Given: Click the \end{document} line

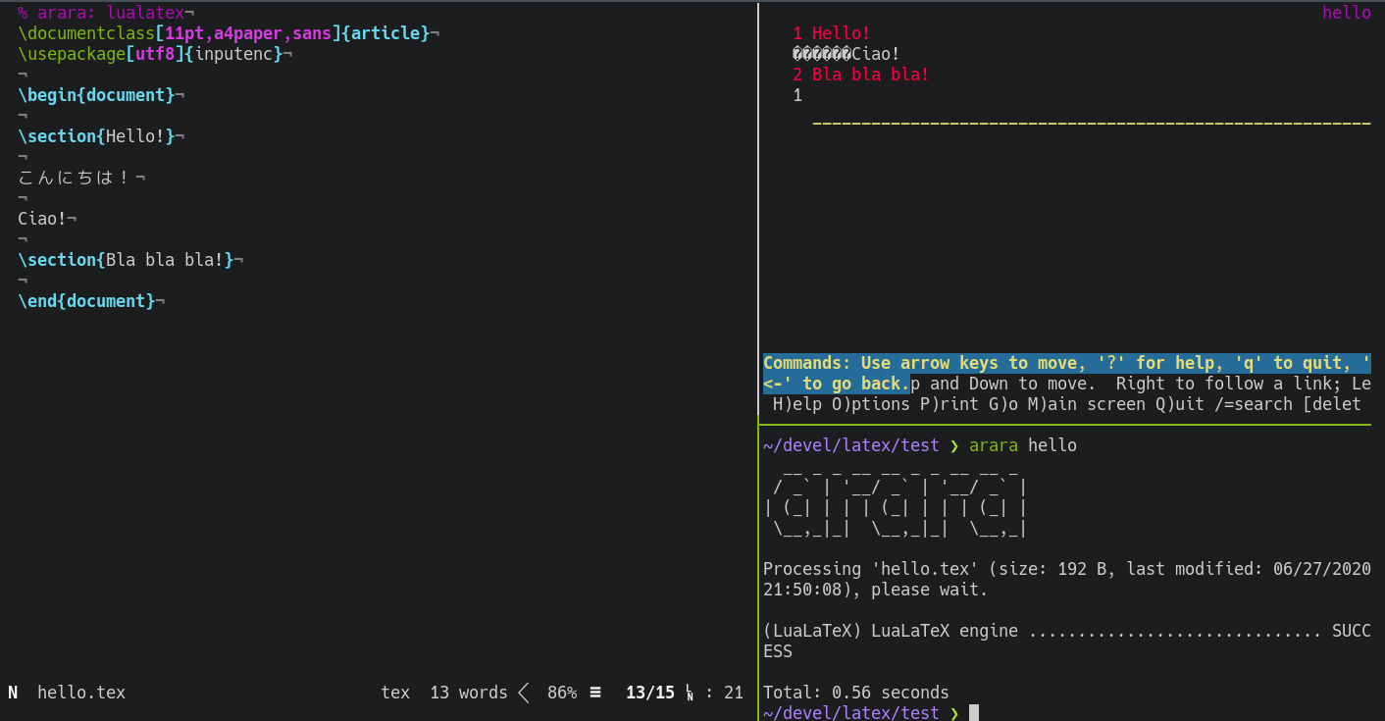Looking at the screenshot, I should (x=91, y=301).
